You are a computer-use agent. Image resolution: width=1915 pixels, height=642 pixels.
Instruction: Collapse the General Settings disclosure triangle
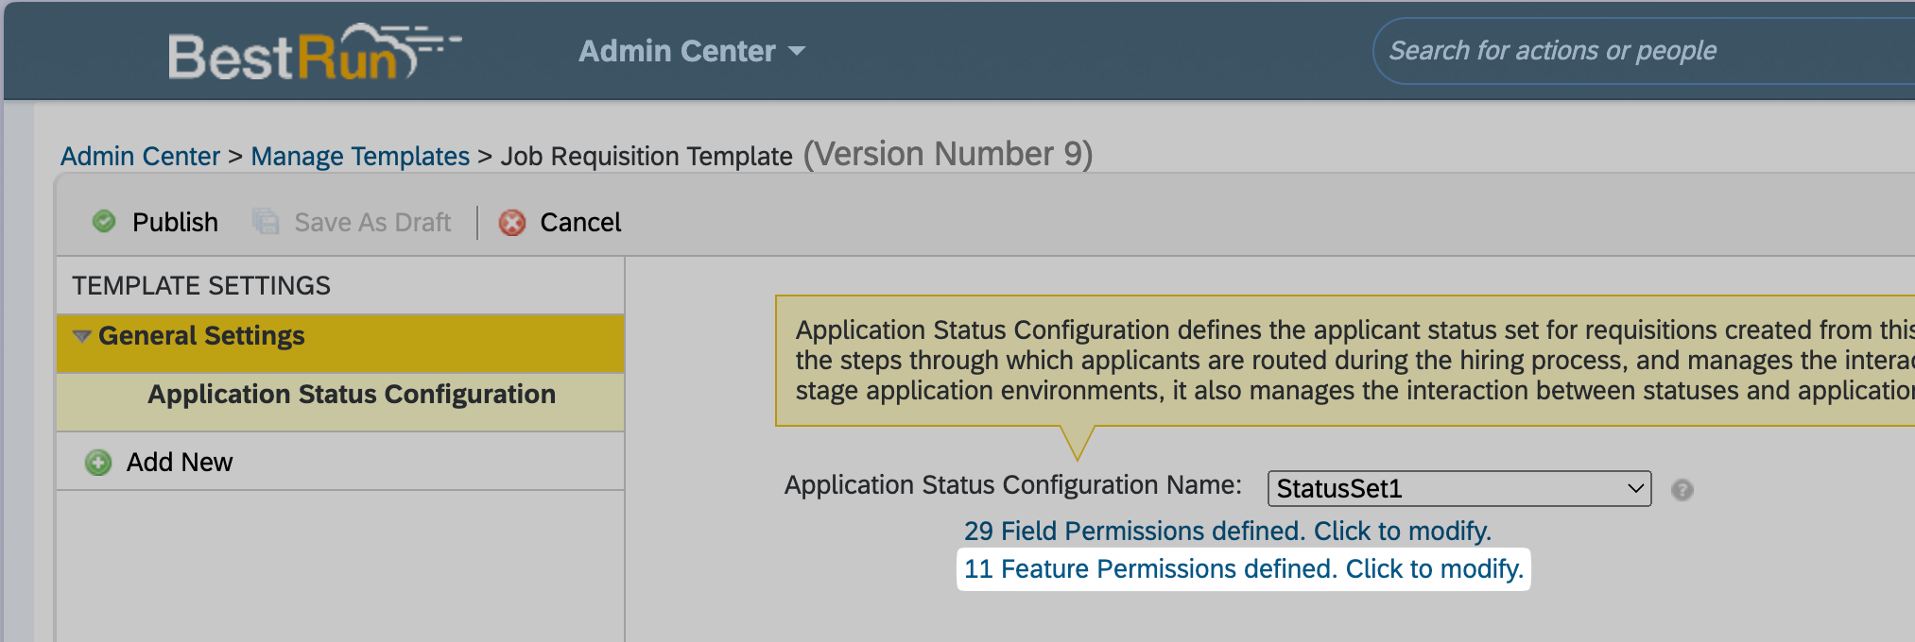tap(82, 337)
